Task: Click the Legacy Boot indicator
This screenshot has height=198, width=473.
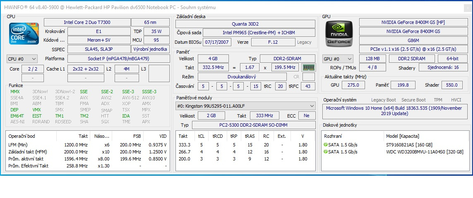Action: pyautogui.click(x=384, y=100)
